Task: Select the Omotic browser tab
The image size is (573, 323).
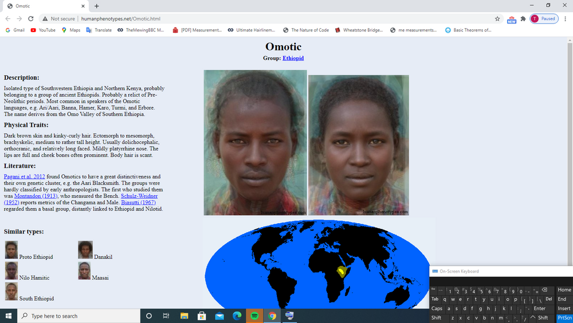Action: click(x=46, y=6)
